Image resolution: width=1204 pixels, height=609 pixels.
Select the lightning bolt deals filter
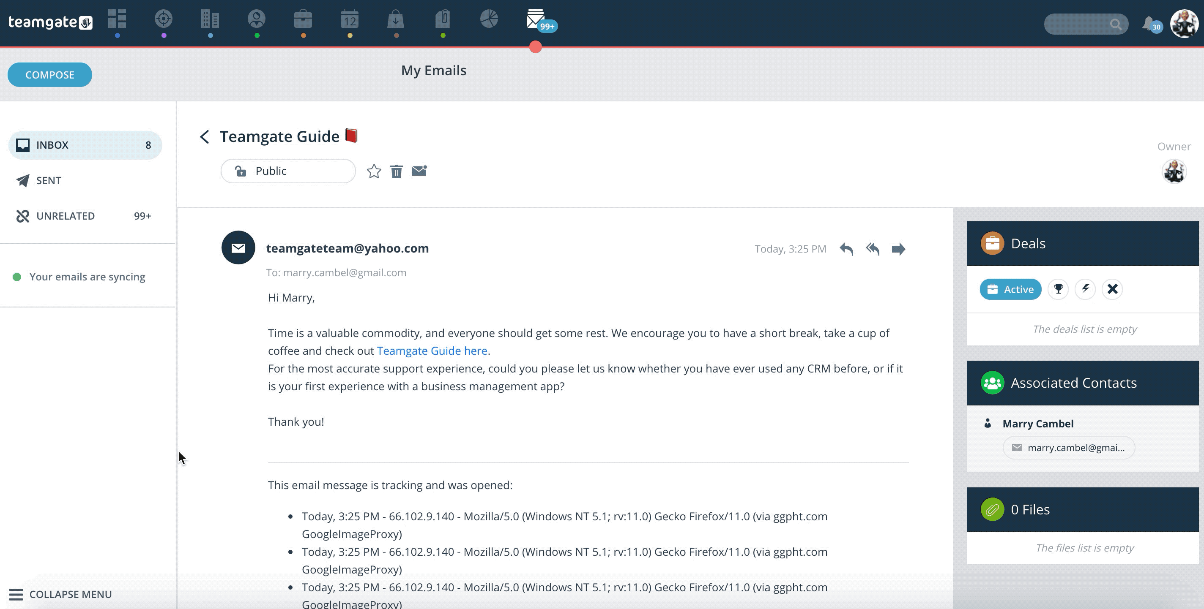[1085, 289]
